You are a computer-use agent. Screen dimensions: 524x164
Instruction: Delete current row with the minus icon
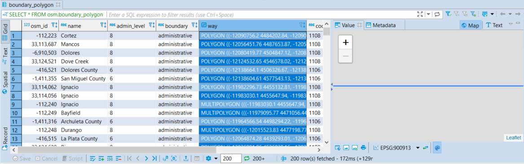(x=118, y=159)
